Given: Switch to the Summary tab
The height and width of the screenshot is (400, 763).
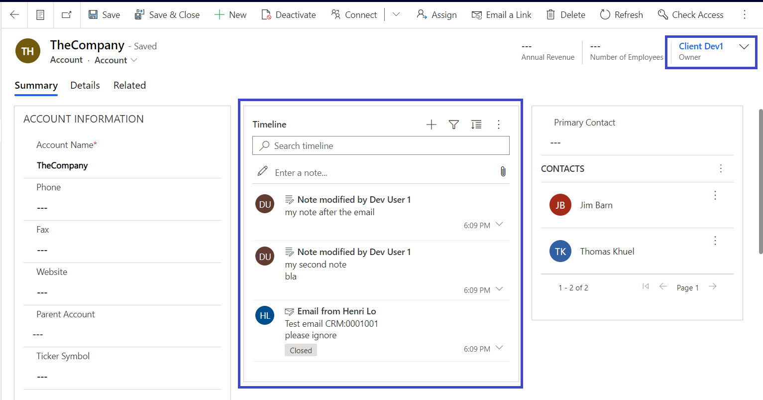Looking at the screenshot, I should pos(36,85).
